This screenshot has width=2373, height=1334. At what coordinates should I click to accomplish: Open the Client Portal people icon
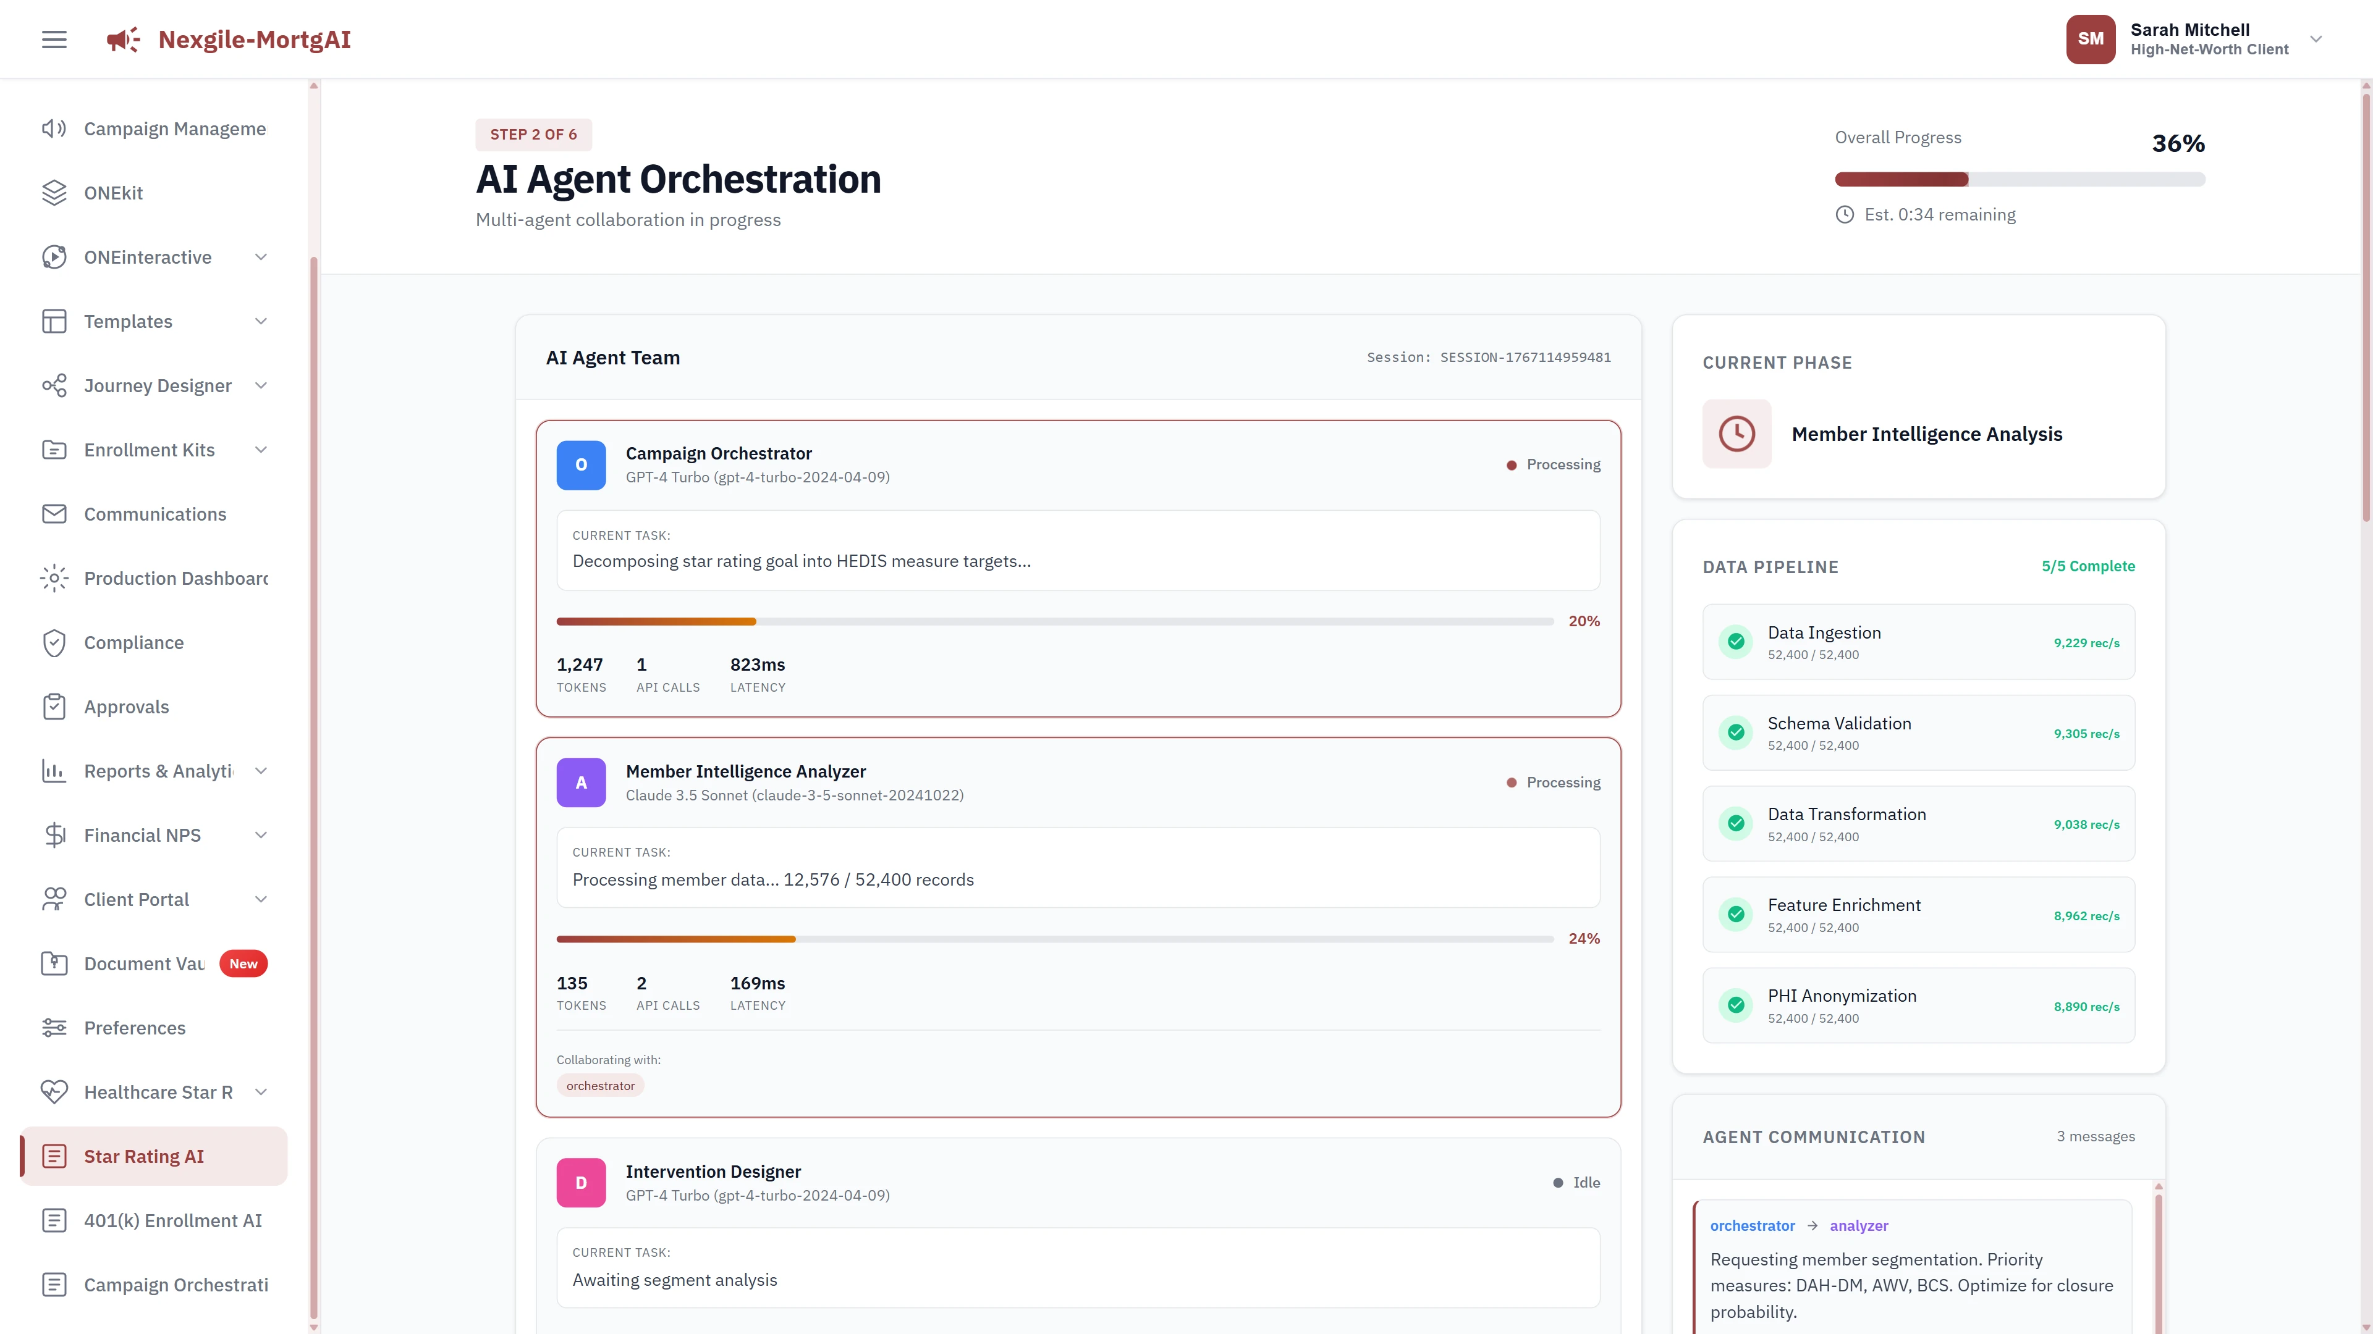pos(53,899)
